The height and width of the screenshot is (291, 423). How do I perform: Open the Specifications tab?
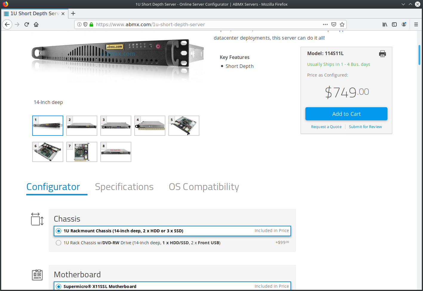pos(124,187)
